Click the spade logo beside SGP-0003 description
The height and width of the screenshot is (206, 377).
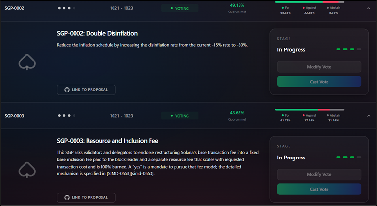27,170
